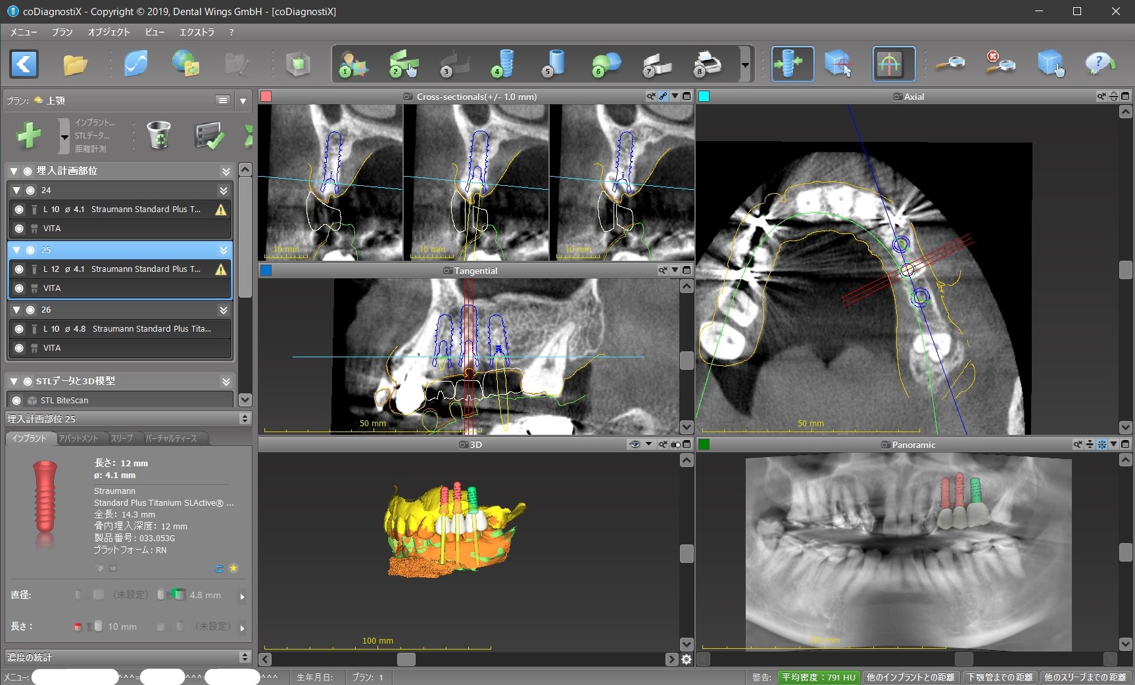Switch to the バーチャルティース tab

pos(171,438)
